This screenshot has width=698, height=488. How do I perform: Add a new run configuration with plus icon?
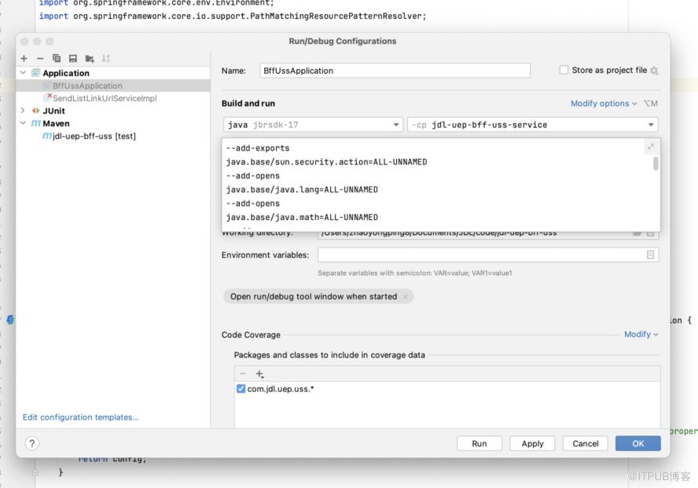(24, 58)
